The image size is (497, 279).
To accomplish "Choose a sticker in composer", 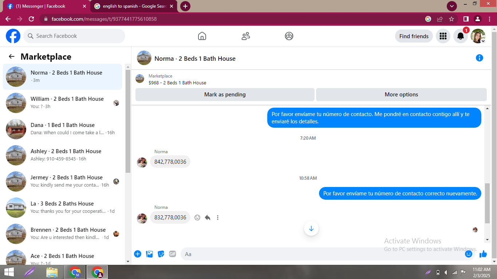I will [x=161, y=254].
